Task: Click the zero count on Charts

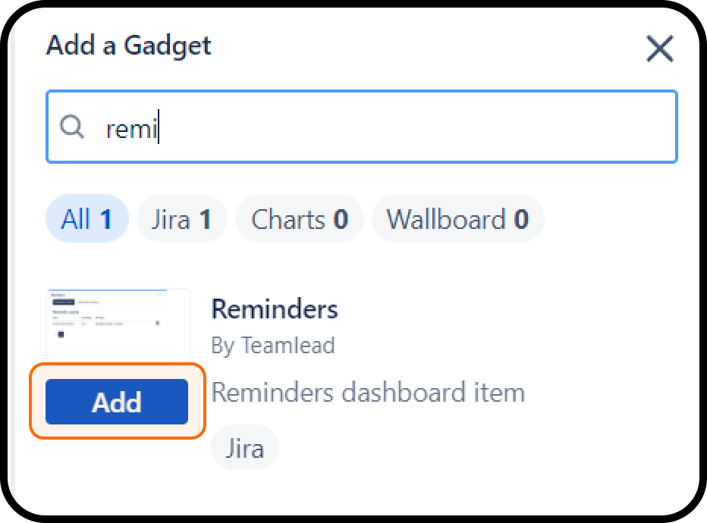Action: (341, 220)
